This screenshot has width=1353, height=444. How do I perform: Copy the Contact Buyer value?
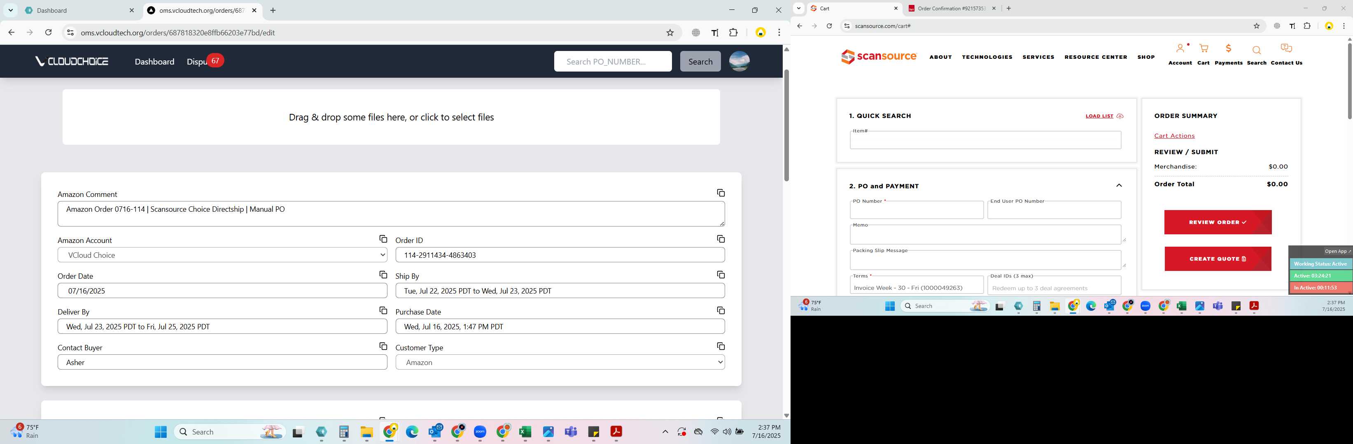click(x=383, y=346)
